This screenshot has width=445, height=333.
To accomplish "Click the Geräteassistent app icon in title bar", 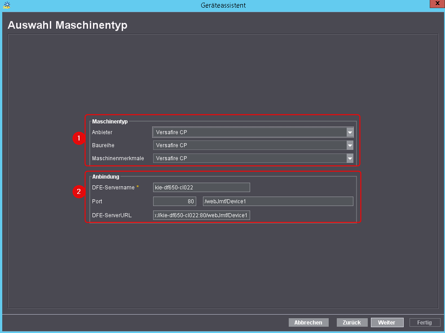I will click(x=7, y=5).
